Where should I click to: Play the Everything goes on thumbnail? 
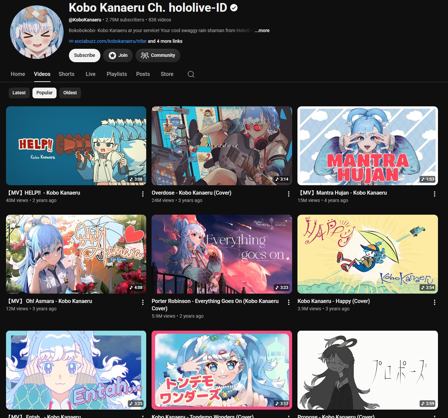222,254
